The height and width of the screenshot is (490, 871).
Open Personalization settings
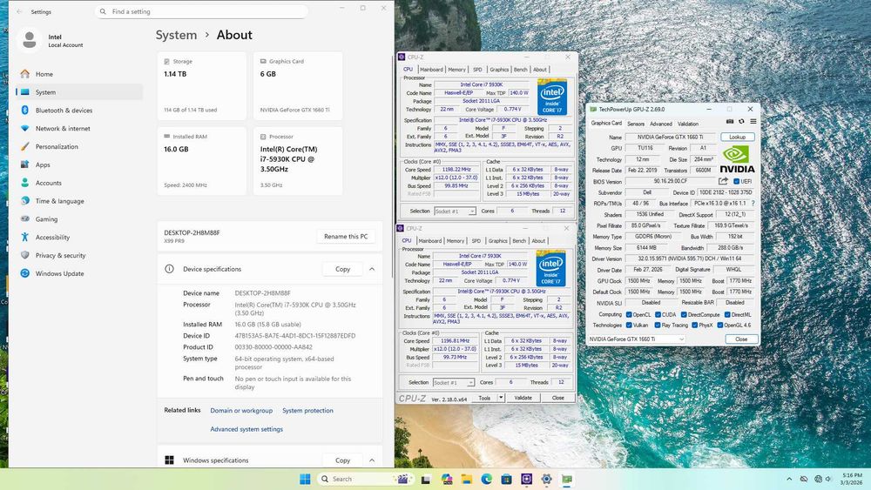coord(79,146)
